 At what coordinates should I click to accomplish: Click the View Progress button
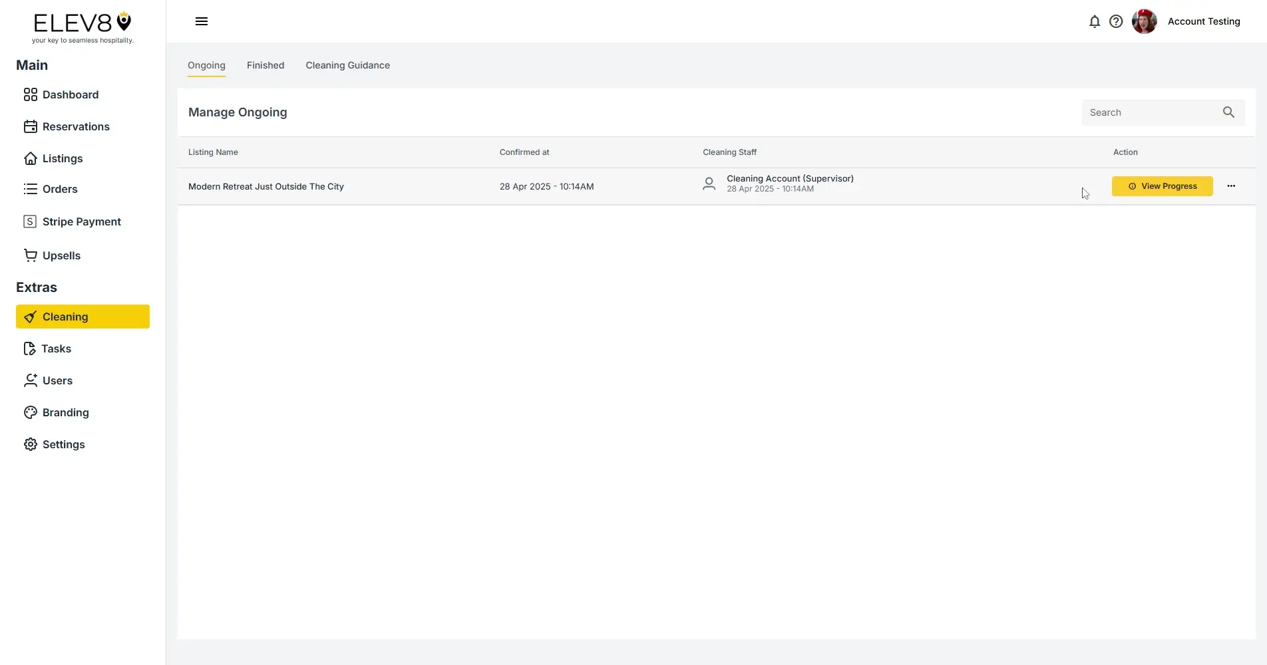click(x=1162, y=186)
